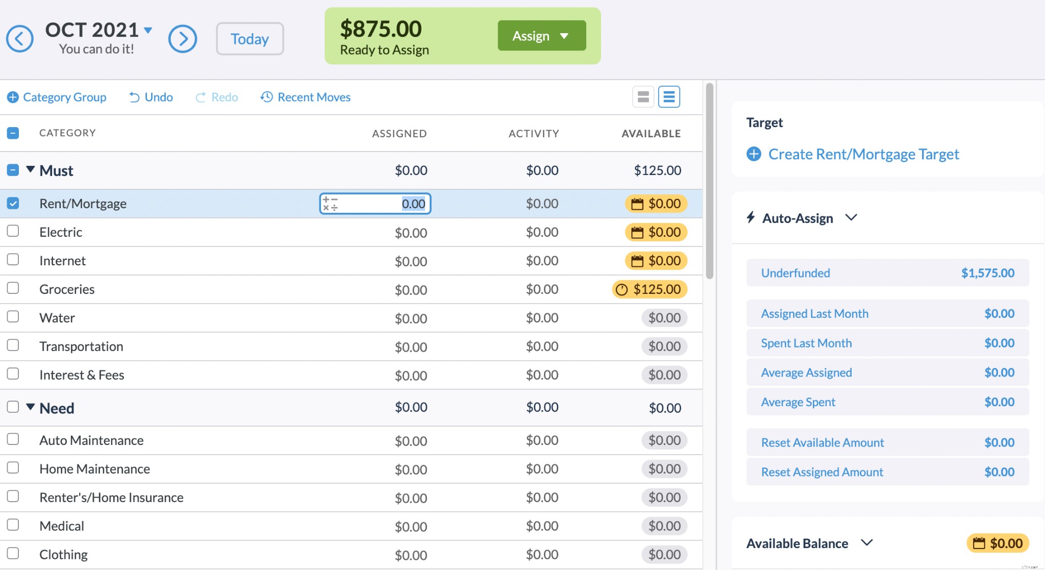Switch to the compact category view icon
This screenshot has height=570, width=1045.
643,96
